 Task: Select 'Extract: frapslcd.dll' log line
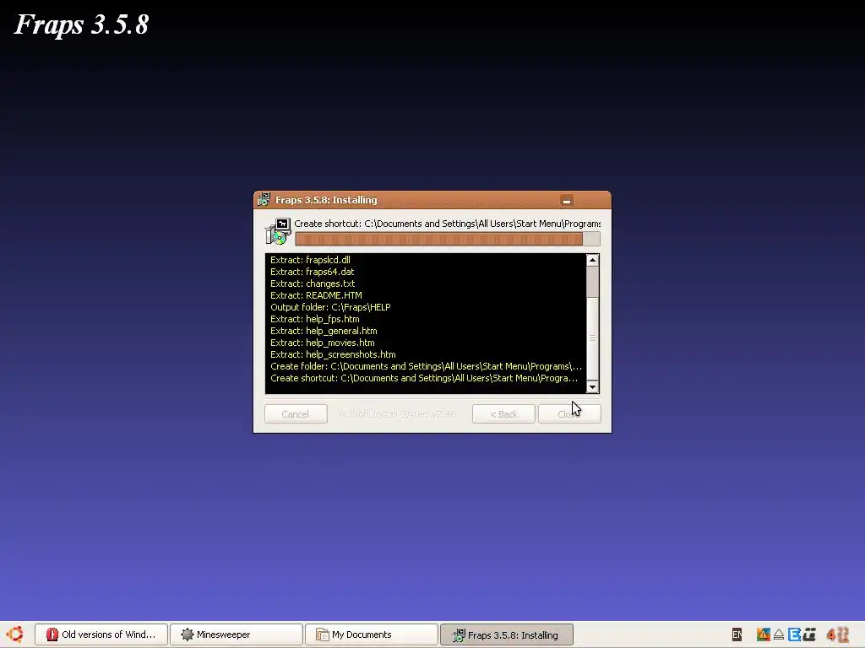[310, 260]
